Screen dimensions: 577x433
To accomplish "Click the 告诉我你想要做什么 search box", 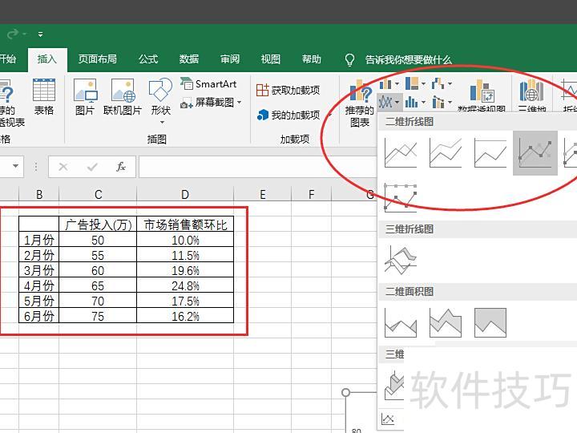I will click(408, 59).
